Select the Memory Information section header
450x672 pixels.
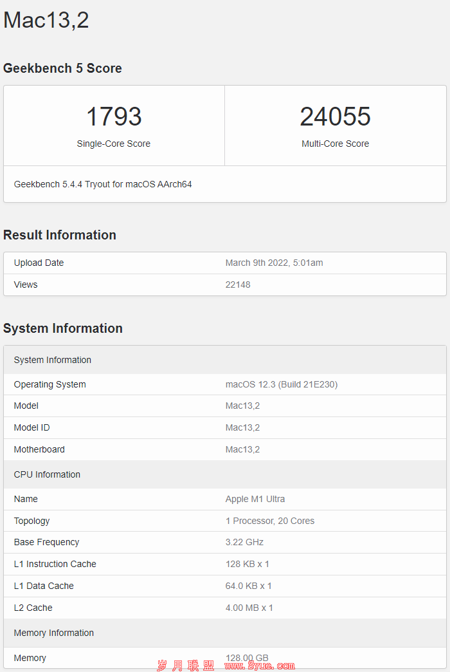(225, 633)
